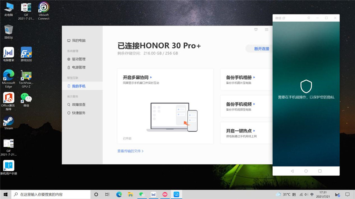Image resolution: width=355 pixels, height=199 pixels.
Task: Click 开启多屏协同 heading
Action: (x=136, y=78)
